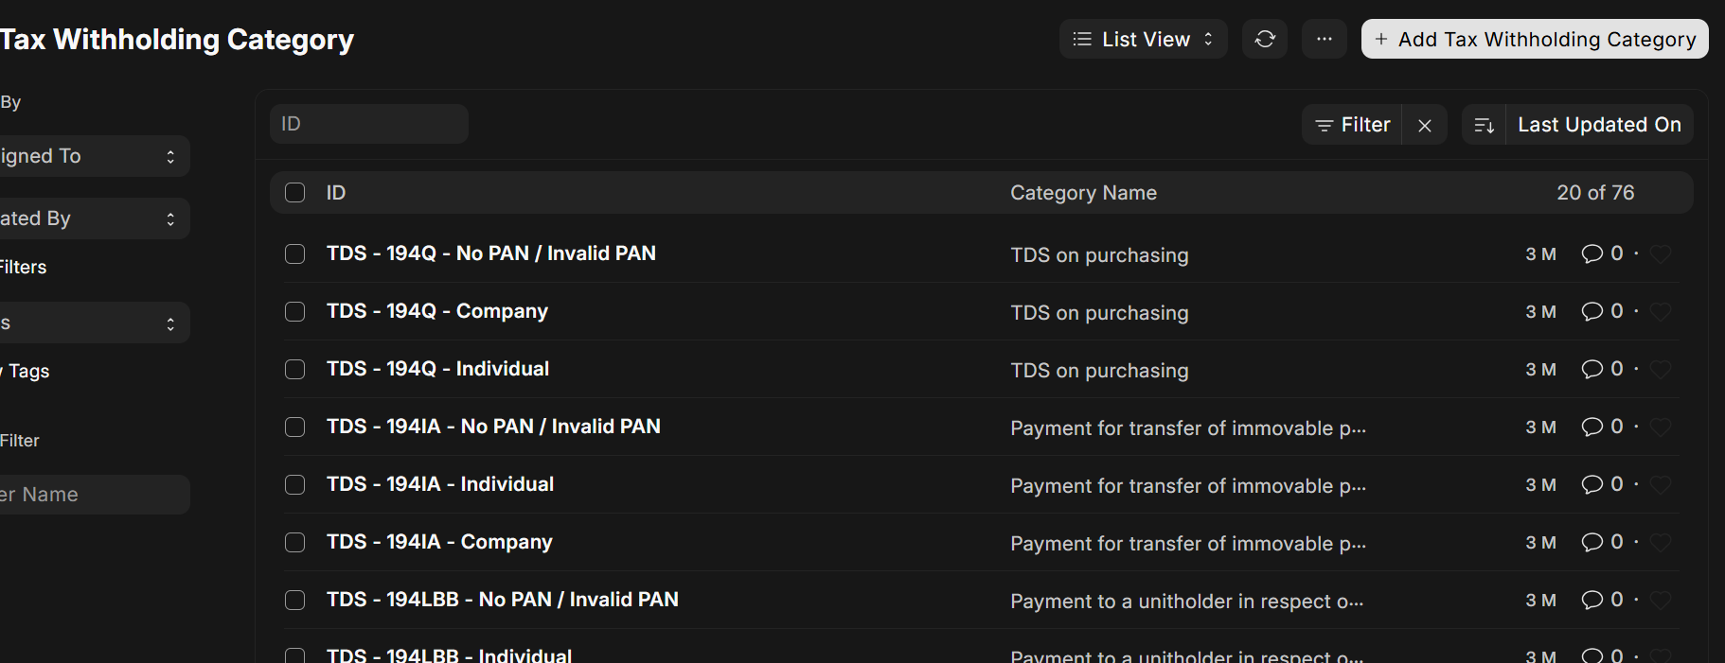Expand the Assigned To sidebar dropdown
This screenshot has width=1725, height=663.
pos(93,156)
